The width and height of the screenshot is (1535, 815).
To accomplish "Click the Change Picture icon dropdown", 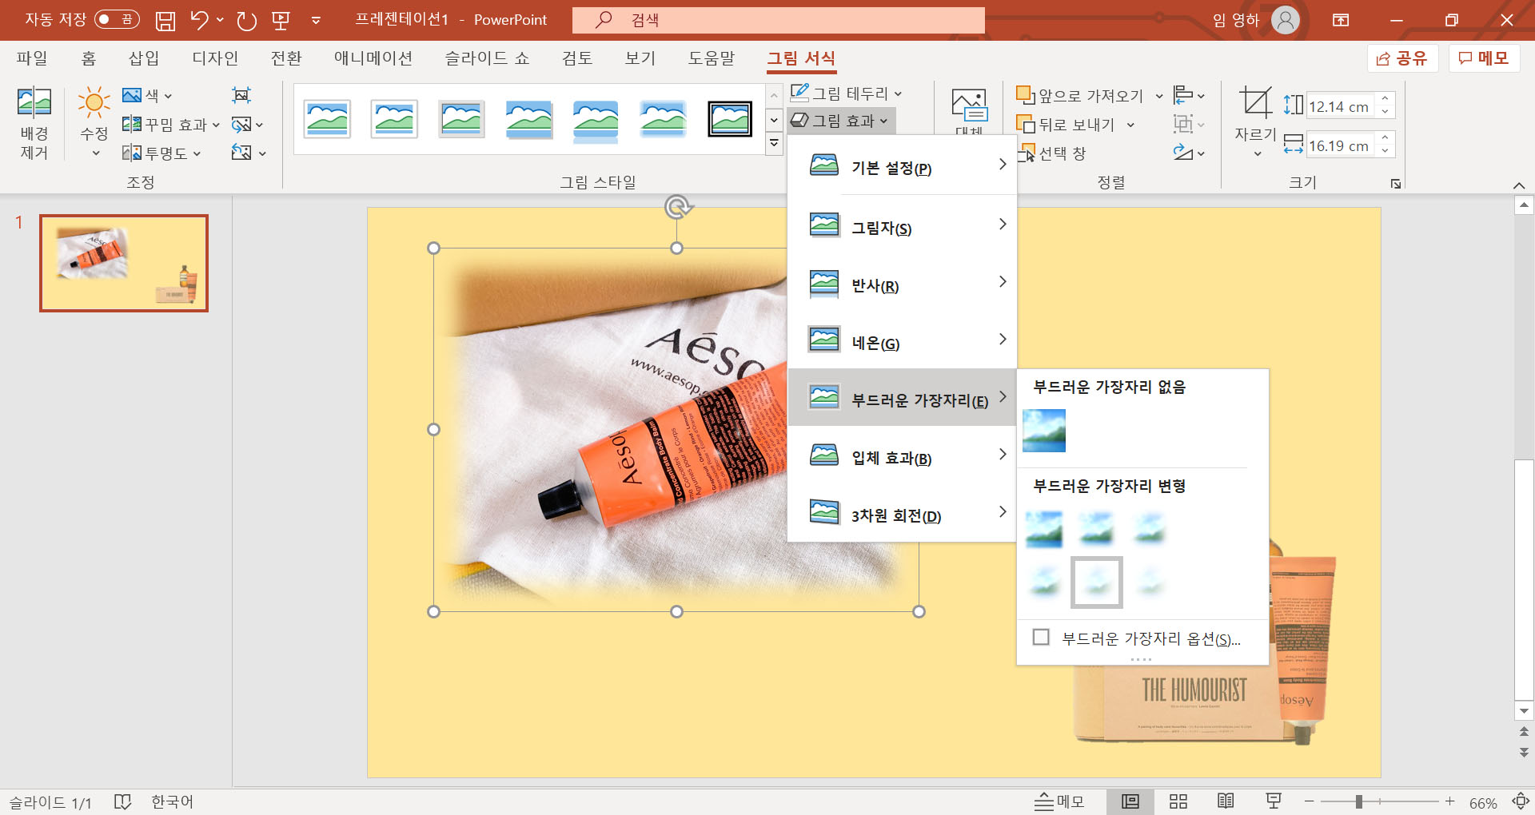I will 247,125.
